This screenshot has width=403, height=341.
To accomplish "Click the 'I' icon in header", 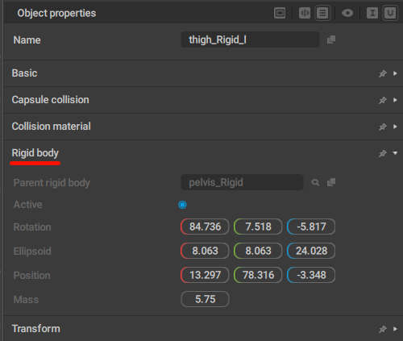I will 372,13.
